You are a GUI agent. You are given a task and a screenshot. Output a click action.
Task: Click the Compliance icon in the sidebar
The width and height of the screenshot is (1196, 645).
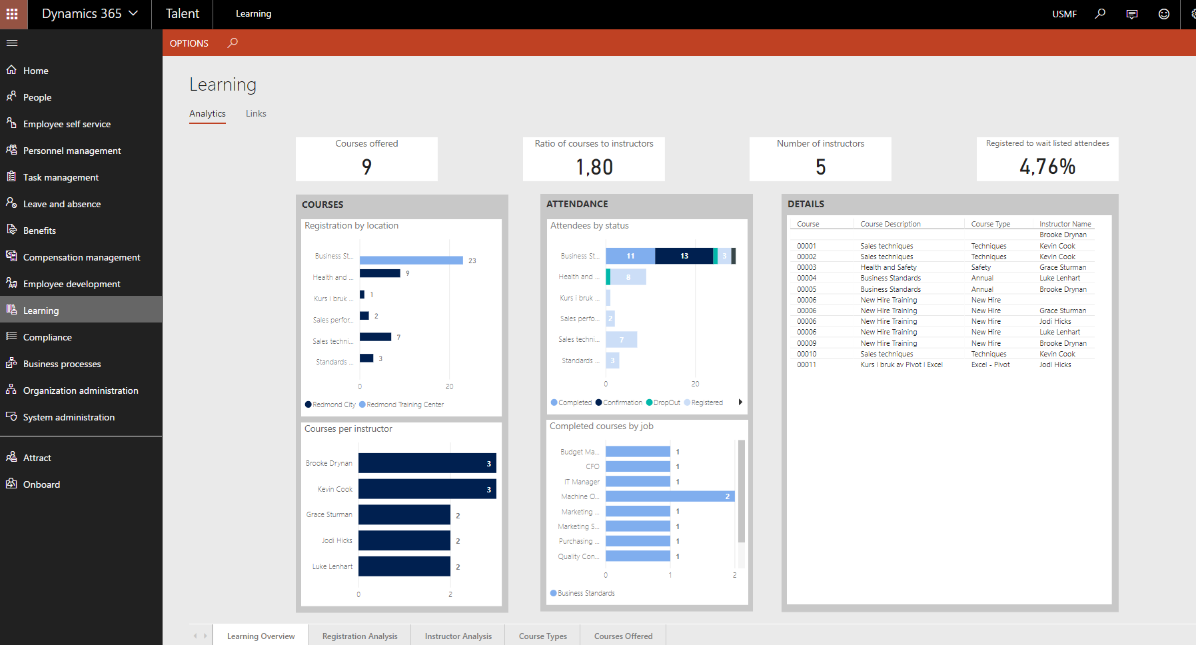(x=11, y=336)
